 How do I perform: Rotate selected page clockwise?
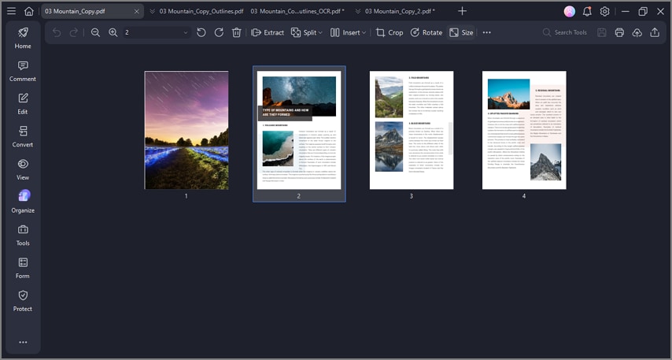click(219, 32)
